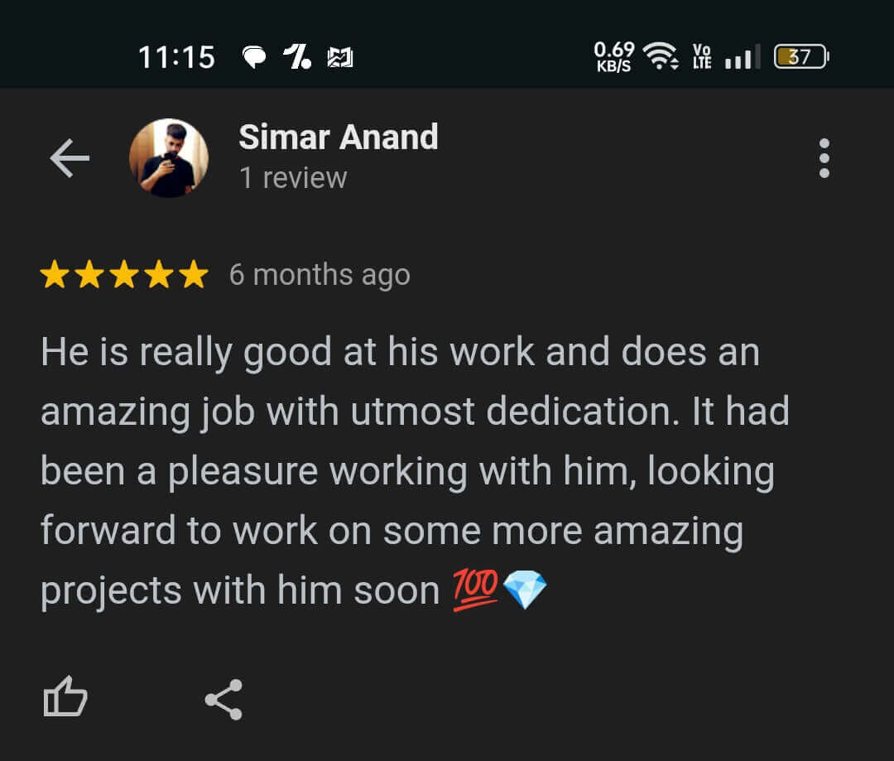Like the review with thumbs-up icon
This screenshot has width=894, height=761.
click(x=65, y=696)
